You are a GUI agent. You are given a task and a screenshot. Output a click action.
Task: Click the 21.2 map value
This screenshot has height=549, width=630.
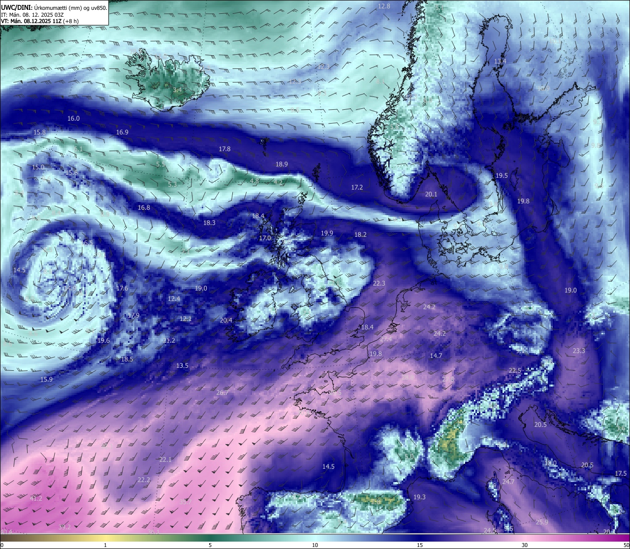tap(169, 340)
